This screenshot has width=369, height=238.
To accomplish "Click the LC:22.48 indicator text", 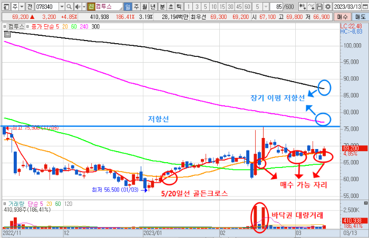I will click(x=351, y=26).
